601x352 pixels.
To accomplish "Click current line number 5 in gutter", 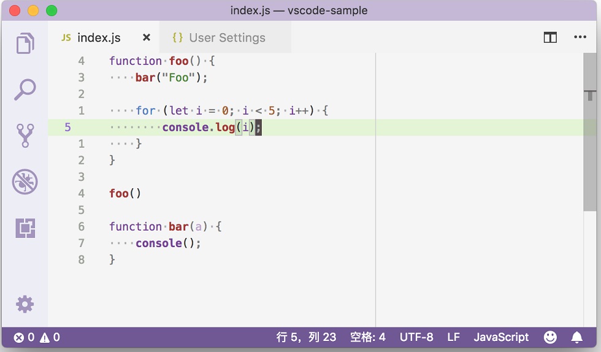I will [x=67, y=128].
